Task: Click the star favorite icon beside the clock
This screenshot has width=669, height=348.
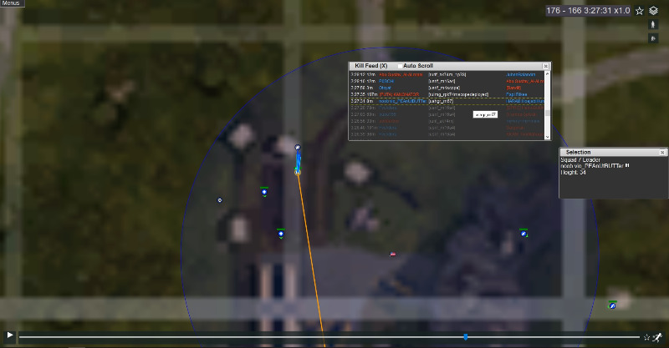Action: click(639, 11)
